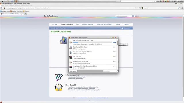Viewport: 184px width, 103px height.
Task: Open the Firefox home page icon
Action: pyautogui.click(x=182, y=8)
